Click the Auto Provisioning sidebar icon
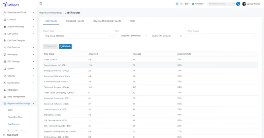Image resolution: width=264 pixels, height=138 pixels. (5, 27)
